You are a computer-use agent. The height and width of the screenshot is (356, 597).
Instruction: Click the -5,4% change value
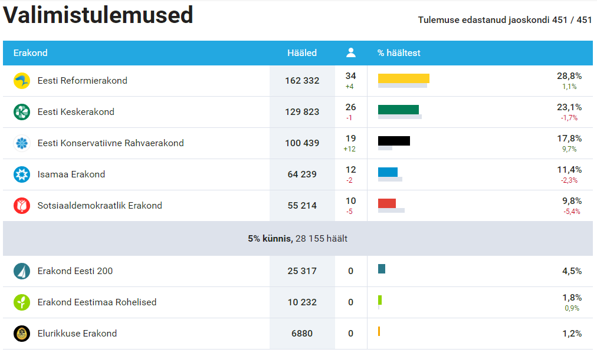[572, 212]
